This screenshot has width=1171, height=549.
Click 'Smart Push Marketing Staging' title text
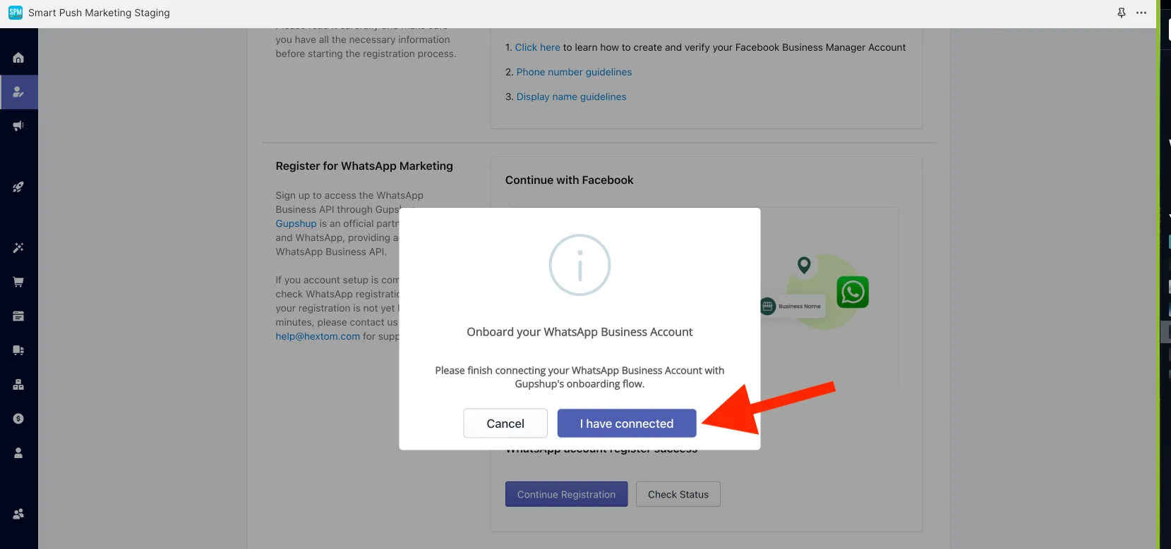[x=99, y=13]
